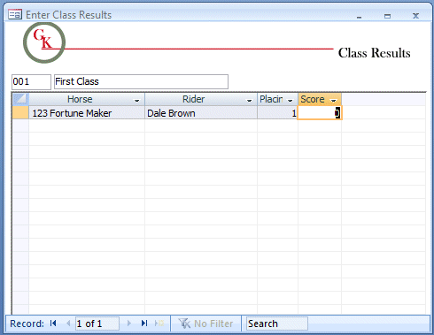Click the First Class name field
Image resolution: width=434 pixels, height=335 pixels.
(141, 81)
